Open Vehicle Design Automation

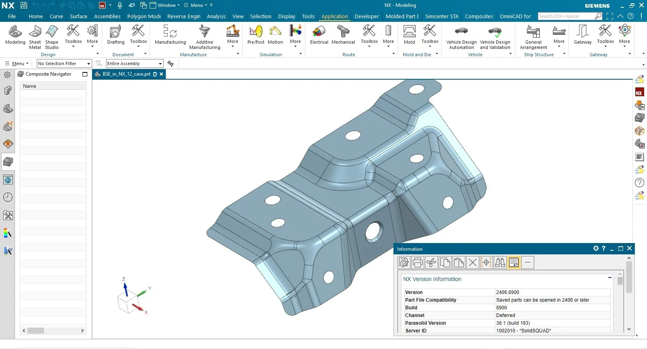click(461, 37)
